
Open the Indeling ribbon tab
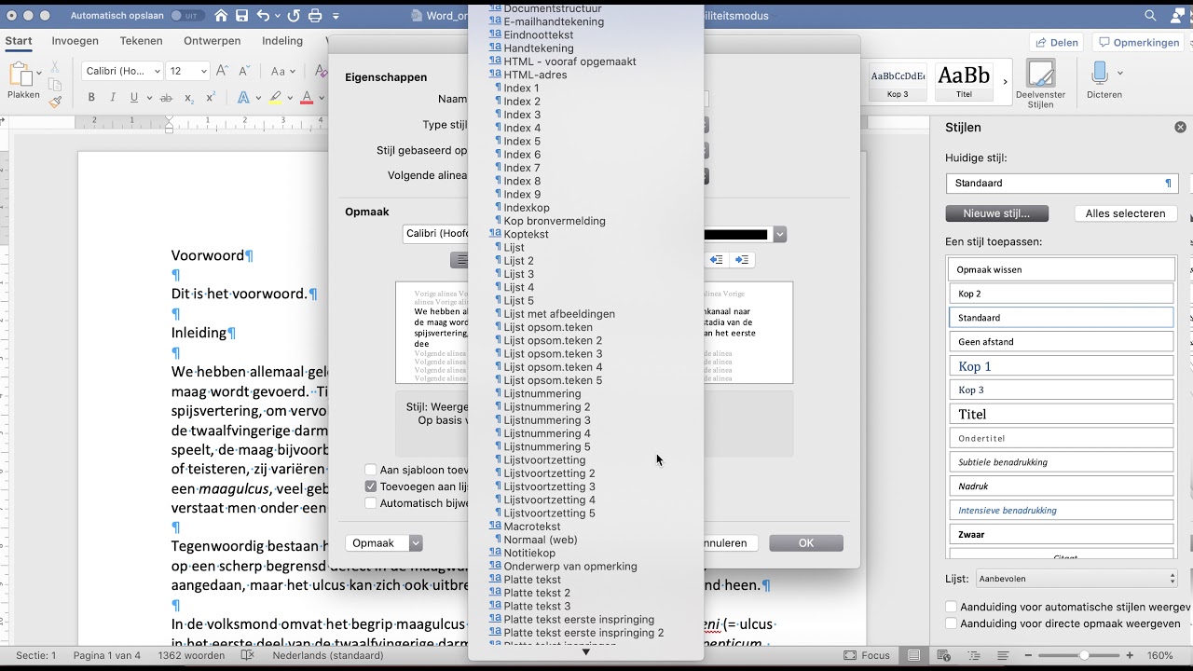tap(282, 41)
